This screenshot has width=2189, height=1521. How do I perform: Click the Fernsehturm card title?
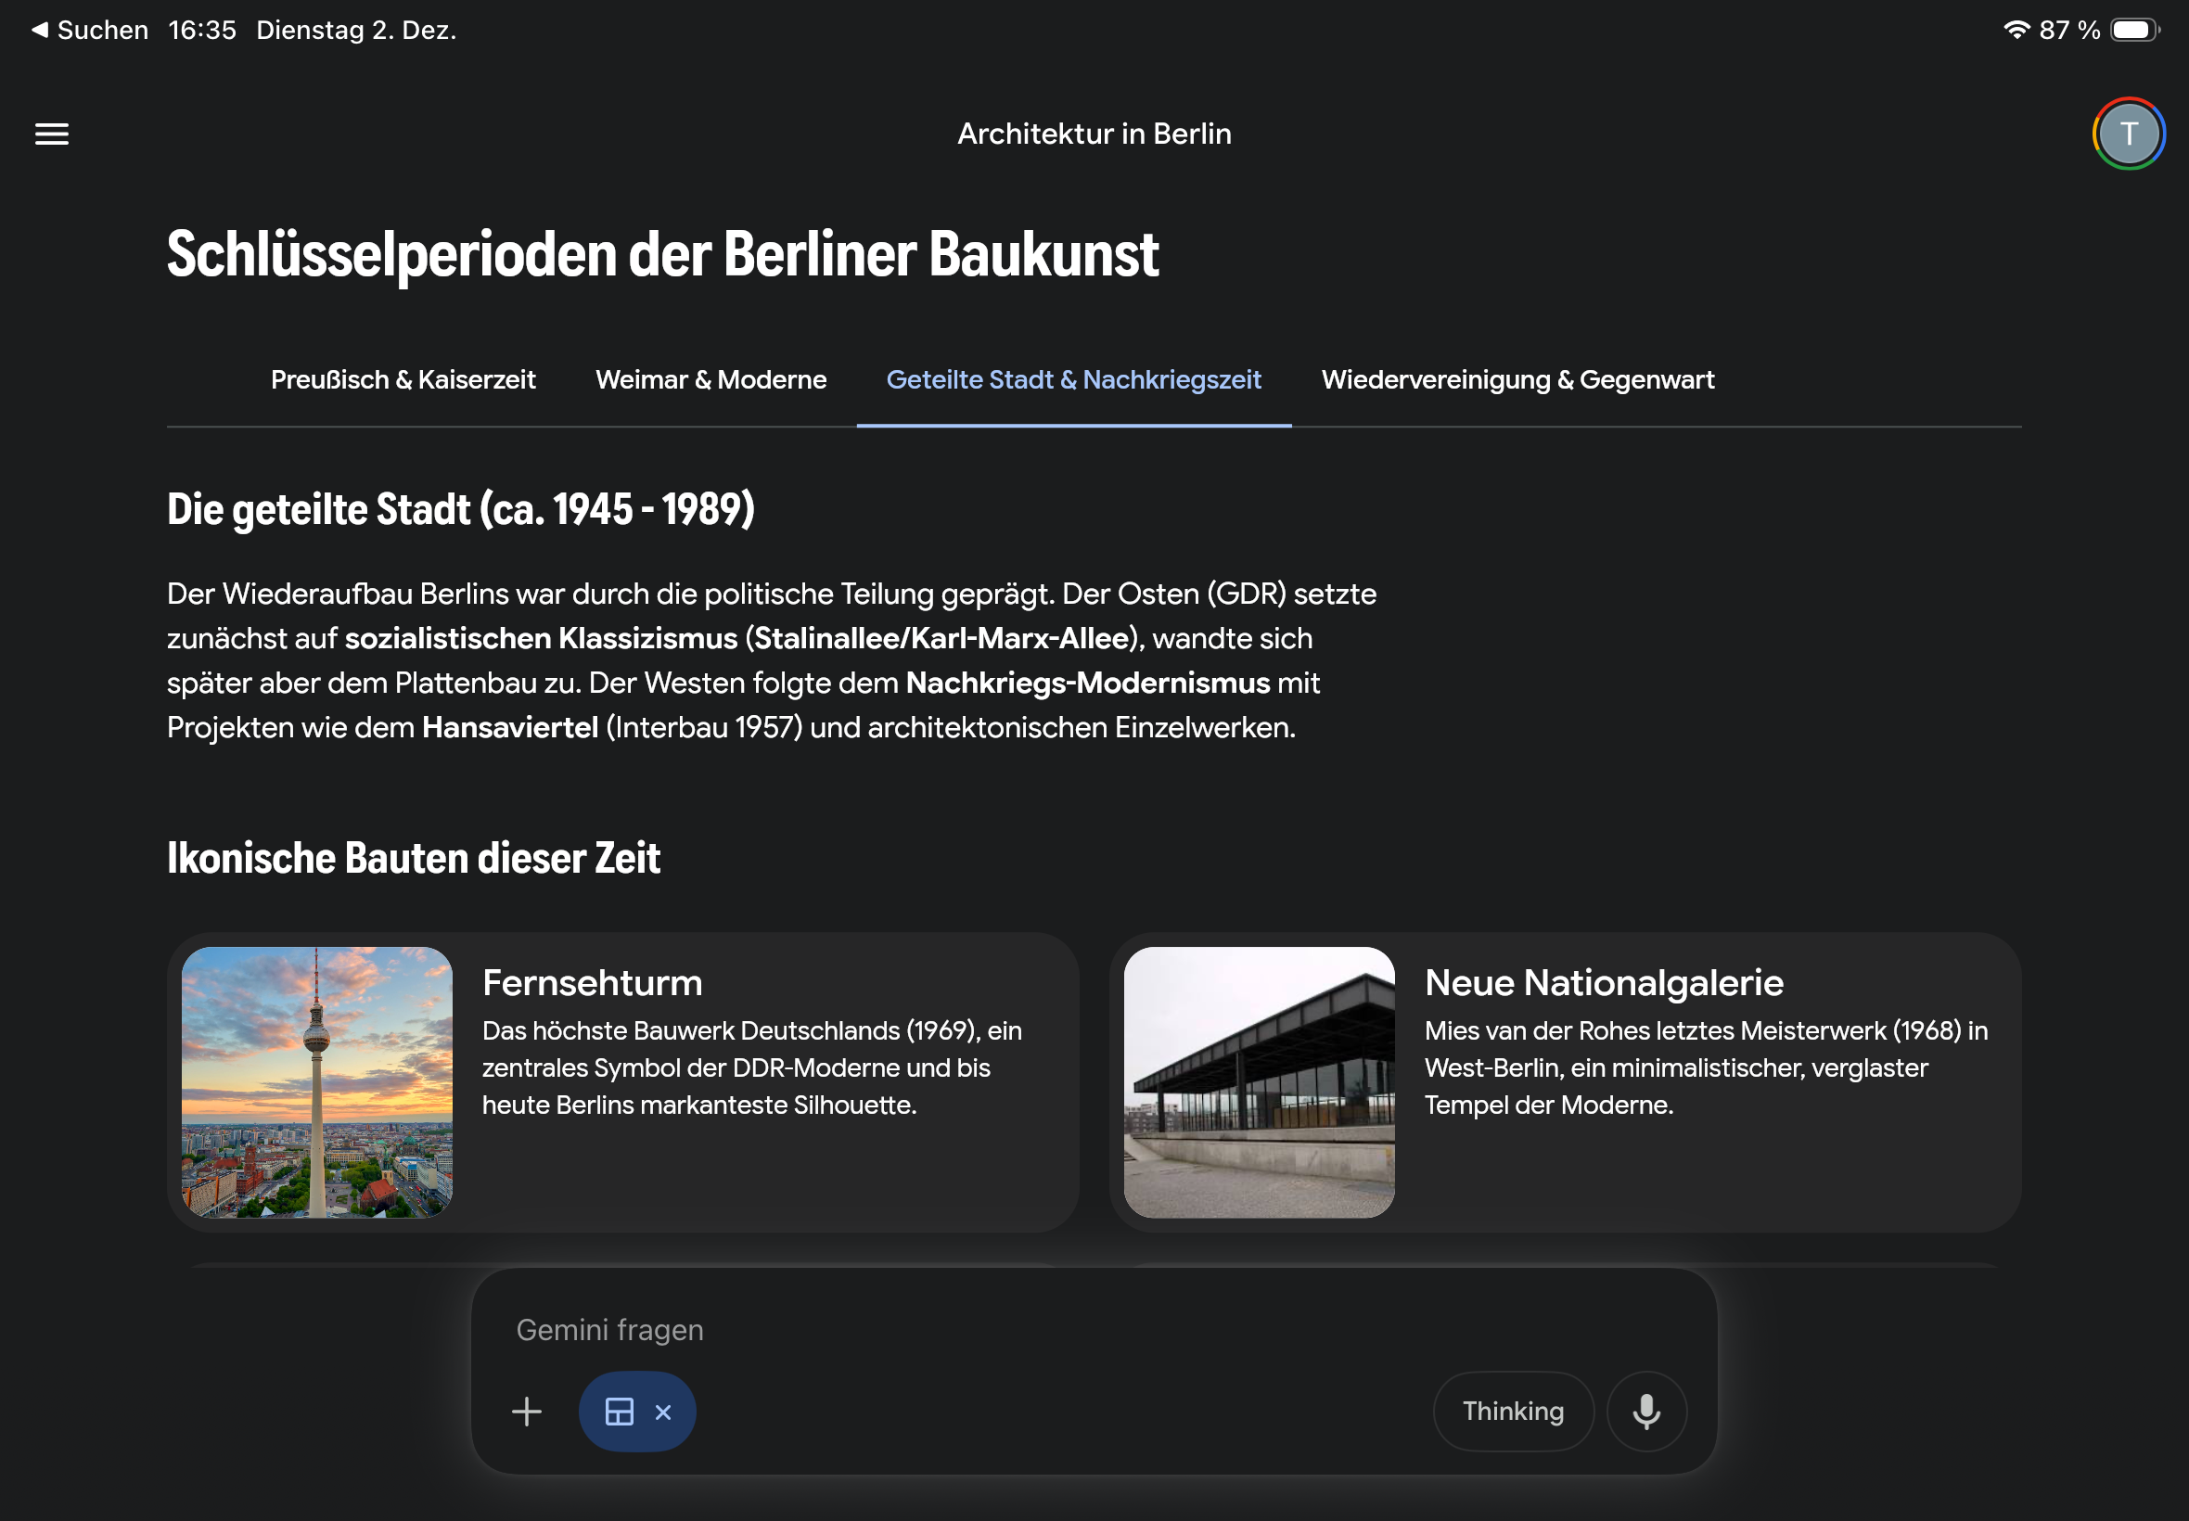click(x=592, y=982)
